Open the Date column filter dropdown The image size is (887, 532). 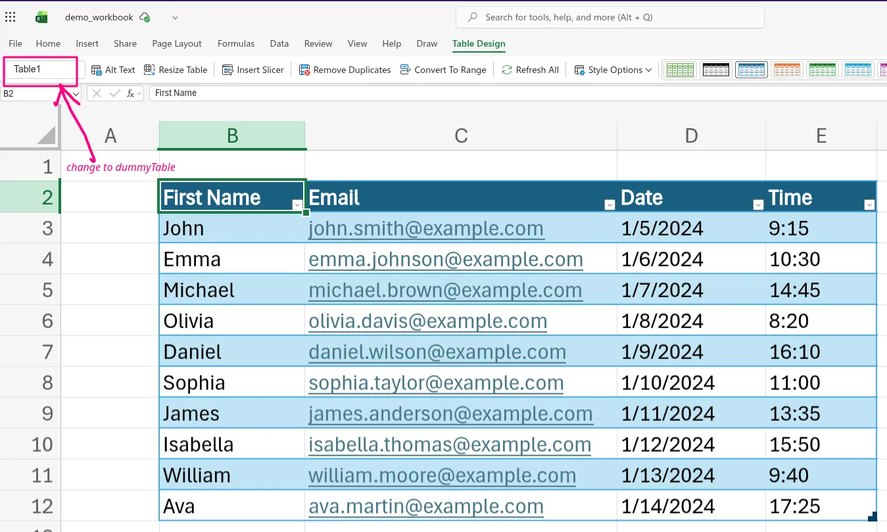(758, 205)
